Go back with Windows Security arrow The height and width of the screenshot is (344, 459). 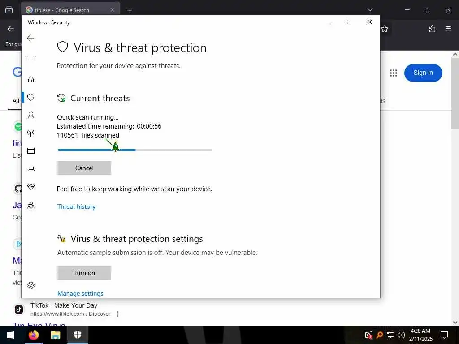[x=30, y=38]
